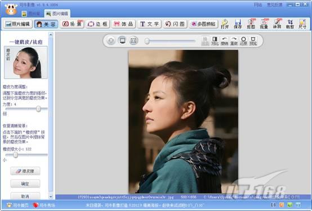Open the 场景 scenes section
The height and width of the screenshot is (211, 312).
[x=72, y=24]
